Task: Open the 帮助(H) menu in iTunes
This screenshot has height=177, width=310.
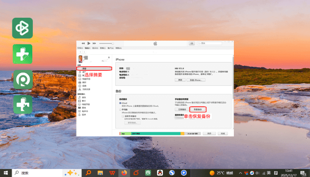Action: tap(118, 48)
